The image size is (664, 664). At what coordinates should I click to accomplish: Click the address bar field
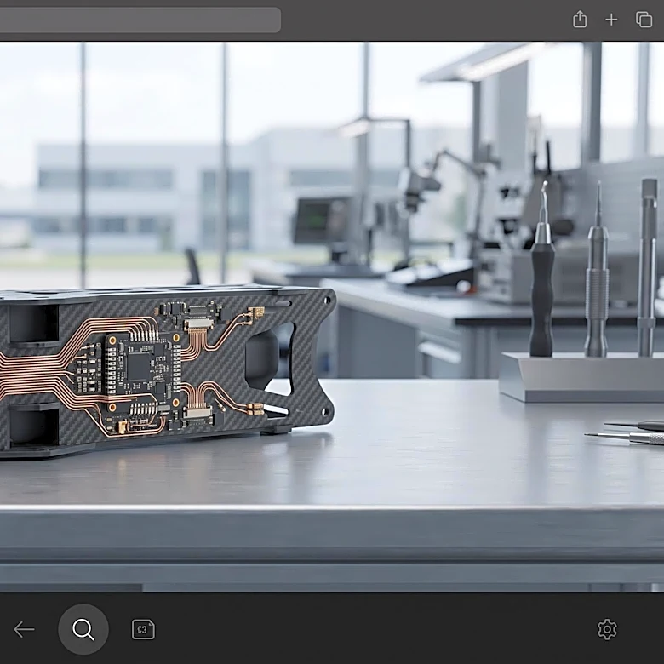click(x=140, y=20)
